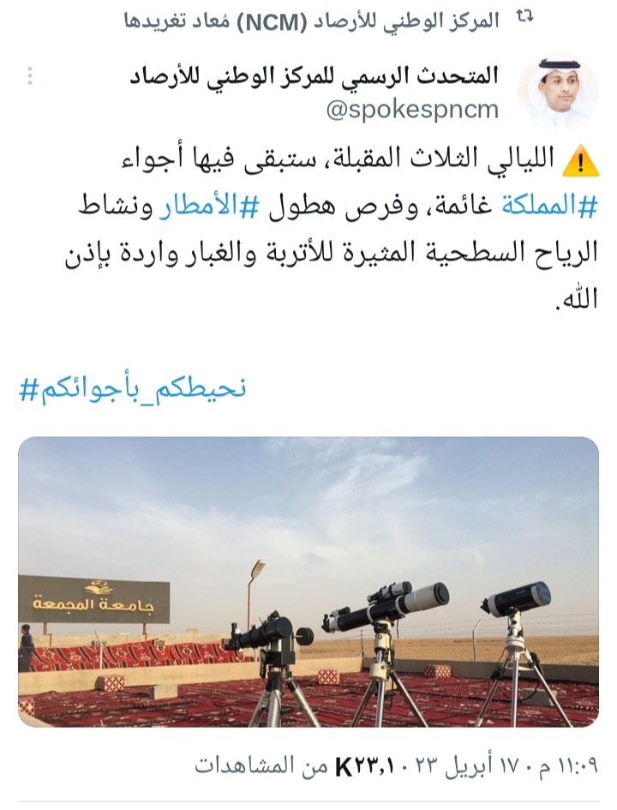Image resolution: width=617 pixels, height=810 pixels.
Task: Open the three-dot more options menu
Action: pos(30,76)
